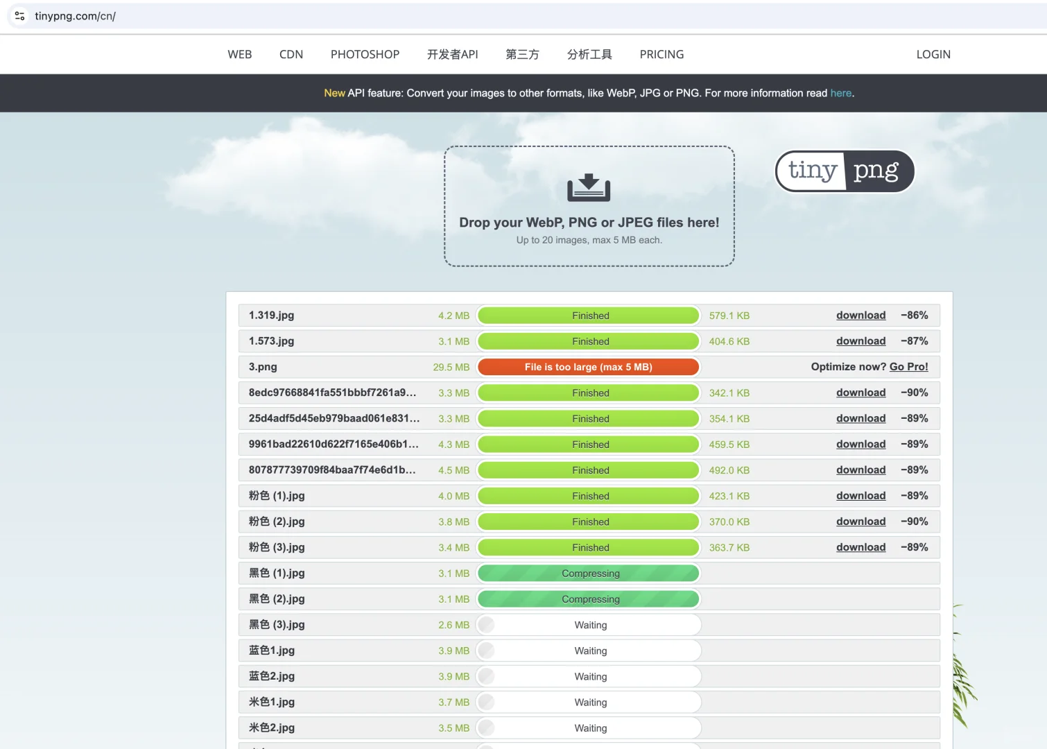Viewport: 1047px width, 749px height.
Task: Download the compressed 8edc97668841 file
Action: (861, 393)
